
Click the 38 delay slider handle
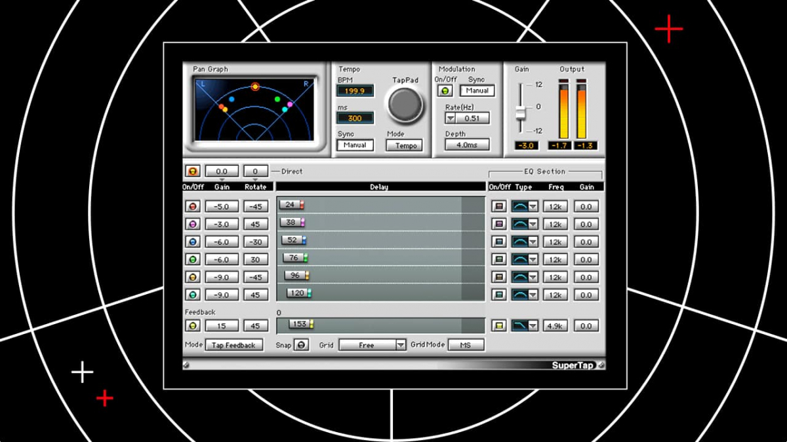click(x=293, y=223)
